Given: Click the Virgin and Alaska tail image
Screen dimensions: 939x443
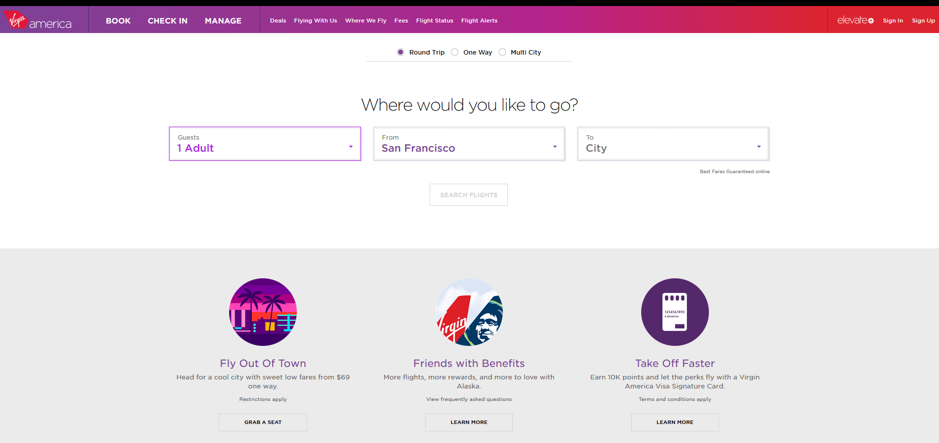Looking at the screenshot, I should tap(469, 312).
